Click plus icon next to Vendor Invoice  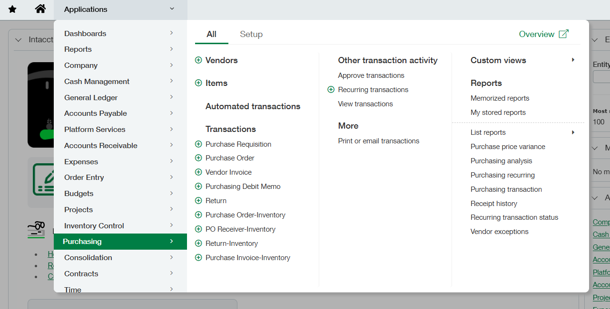tap(198, 172)
